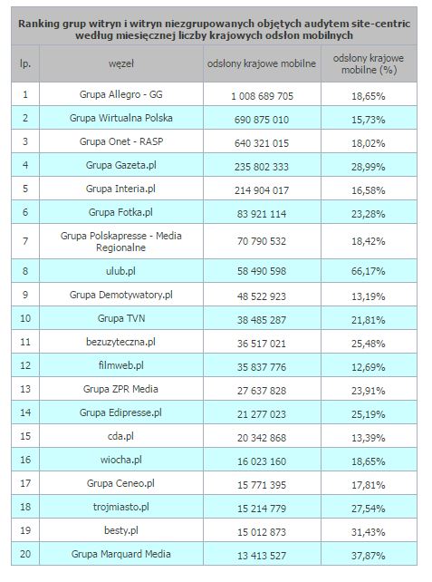432x582 pixels.
Task: Select the ulub.pl entry
Action: coord(120,271)
